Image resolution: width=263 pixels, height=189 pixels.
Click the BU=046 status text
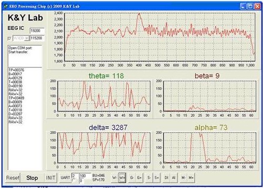pyautogui.click(x=99, y=175)
